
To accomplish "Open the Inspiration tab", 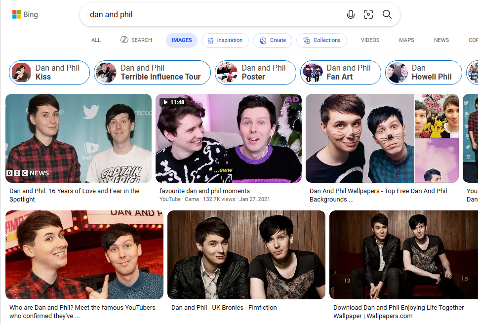I will click(x=225, y=40).
